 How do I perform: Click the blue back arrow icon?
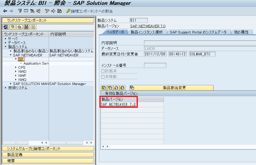[x=5, y=11]
